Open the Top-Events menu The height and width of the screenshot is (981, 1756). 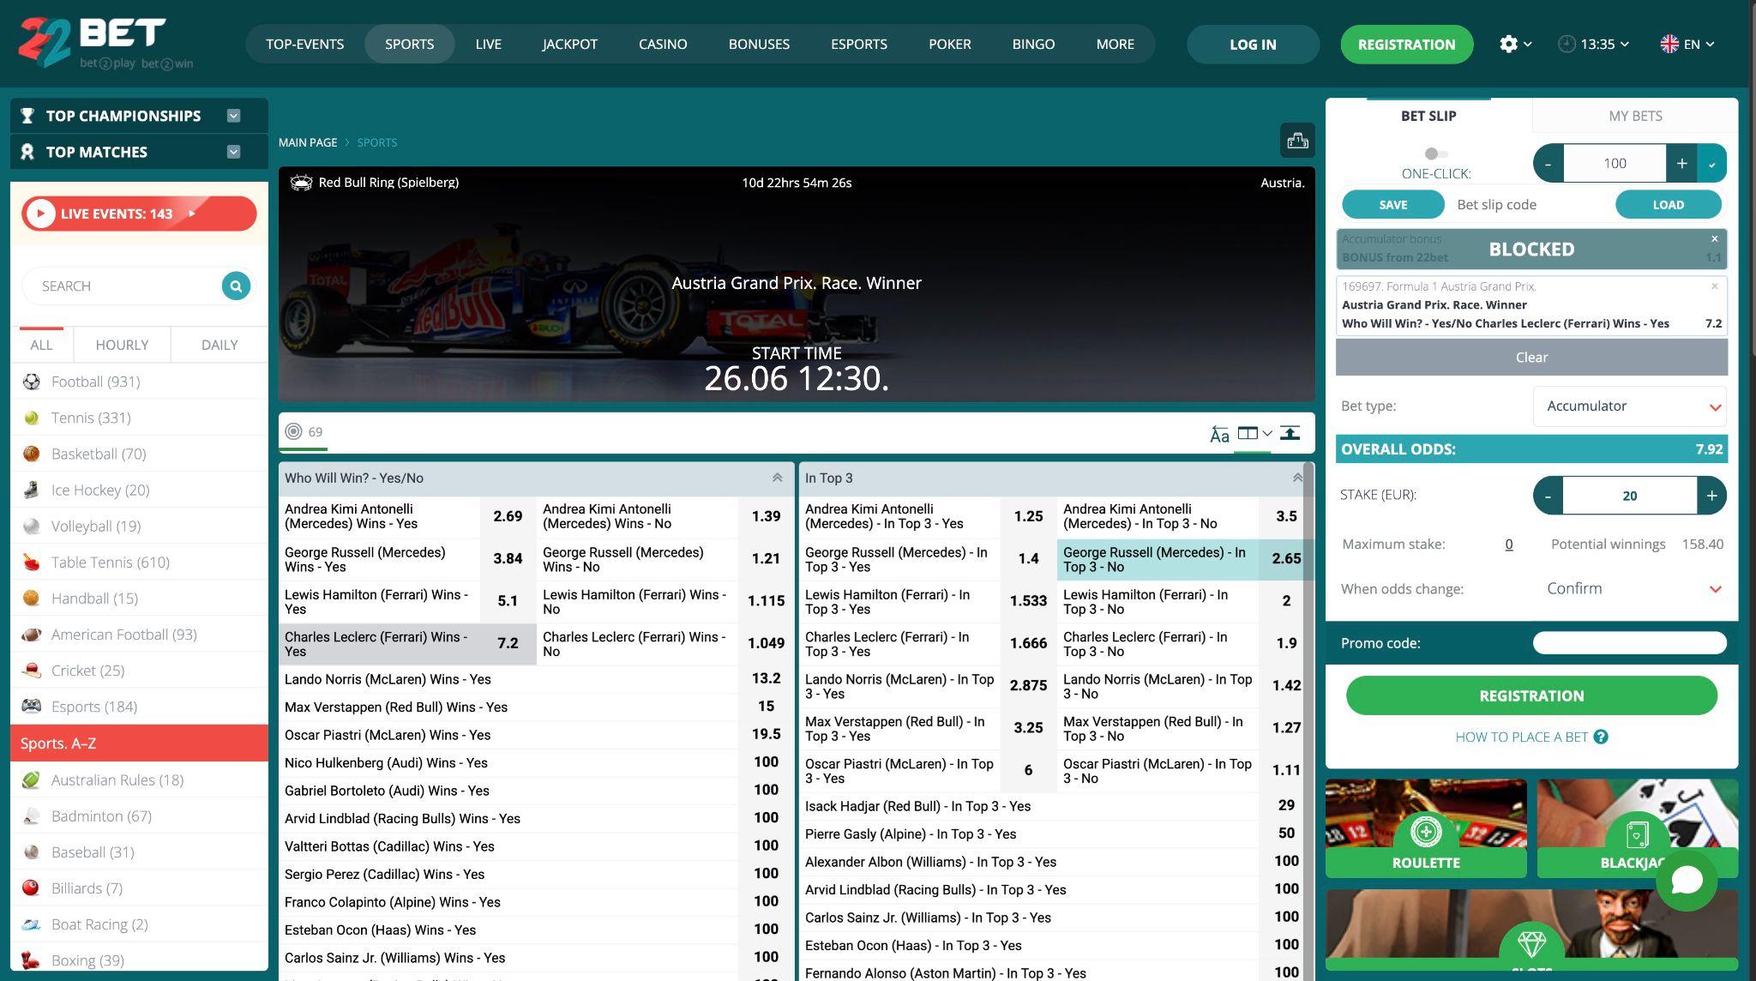pos(304,44)
